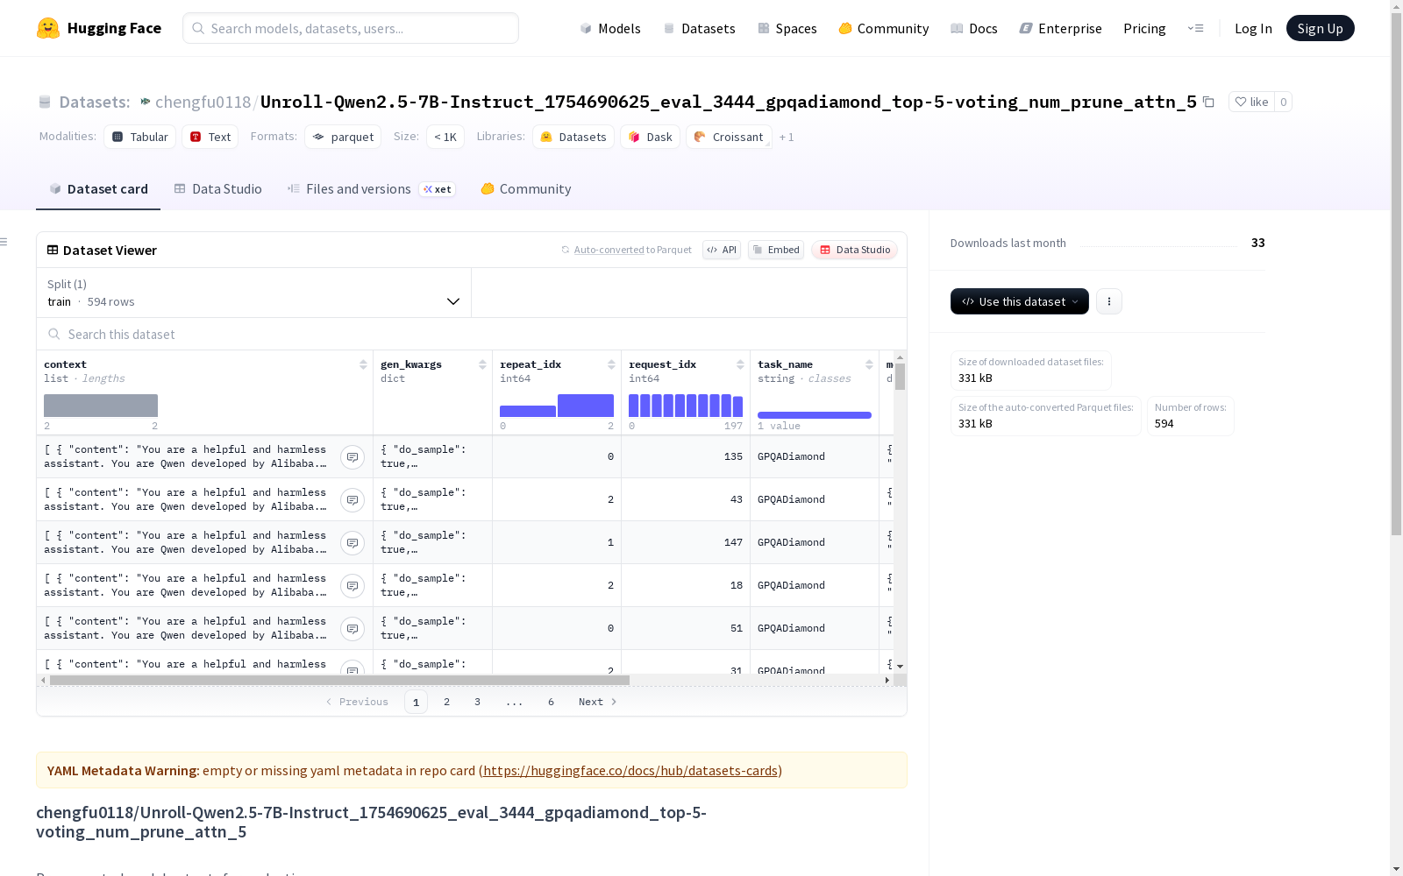
Task: Open chat view for the row with request_idx 147
Action: pyautogui.click(x=353, y=543)
